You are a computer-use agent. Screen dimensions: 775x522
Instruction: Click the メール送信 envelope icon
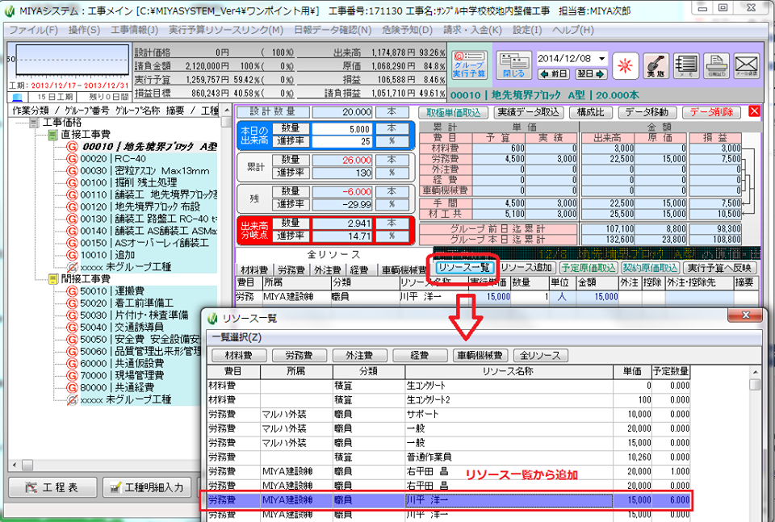pyautogui.click(x=746, y=65)
